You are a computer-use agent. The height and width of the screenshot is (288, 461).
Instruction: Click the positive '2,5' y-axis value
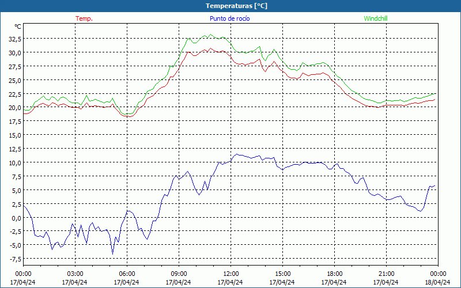tap(16, 204)
